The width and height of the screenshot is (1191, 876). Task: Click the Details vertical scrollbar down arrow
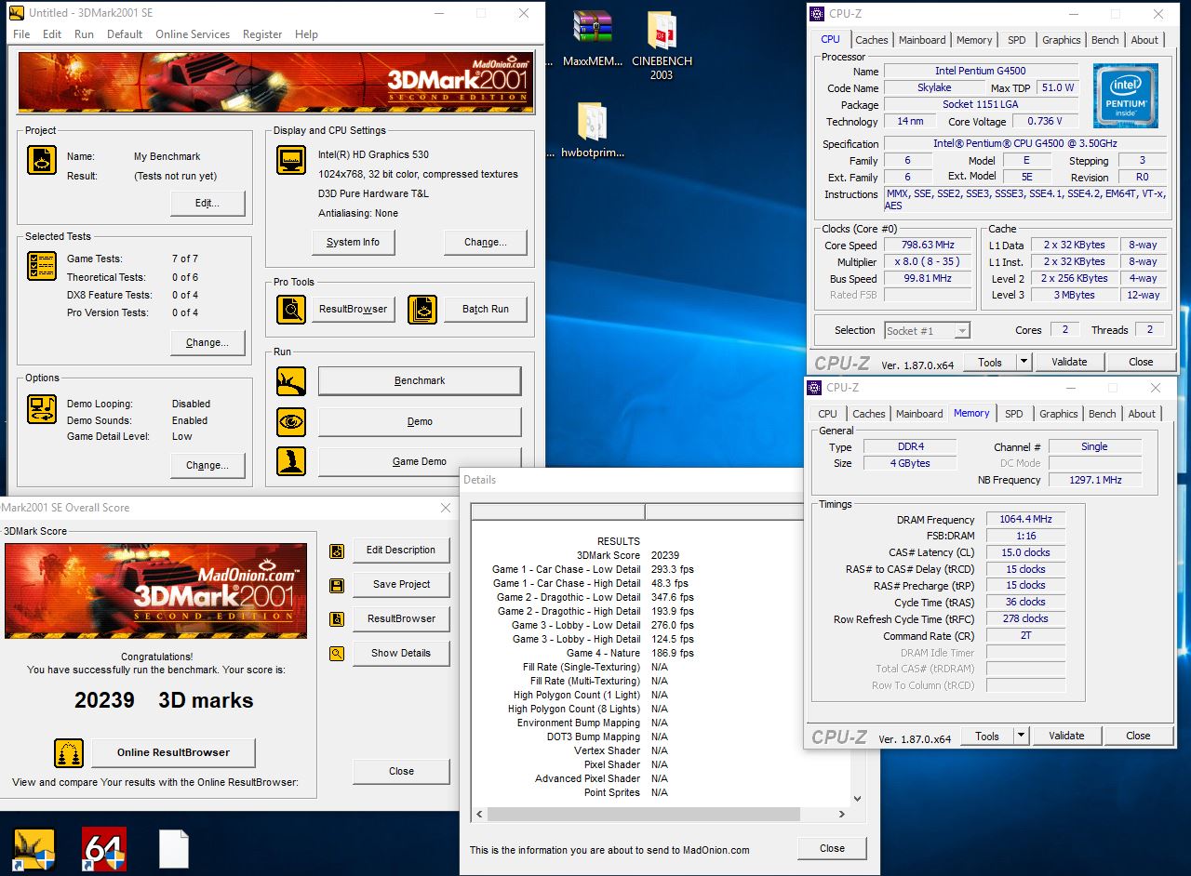(x=857, y=798)
